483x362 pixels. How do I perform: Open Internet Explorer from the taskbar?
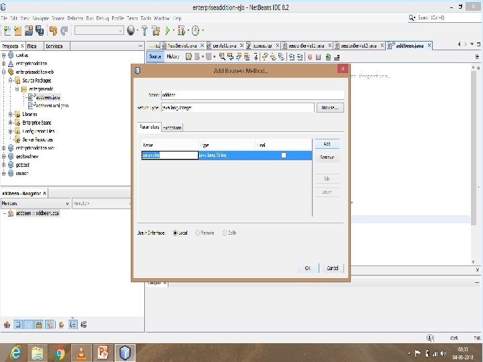coord(15,353)
